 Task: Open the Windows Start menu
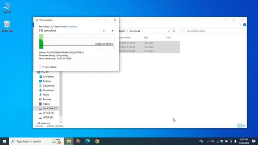pos(4,141)
